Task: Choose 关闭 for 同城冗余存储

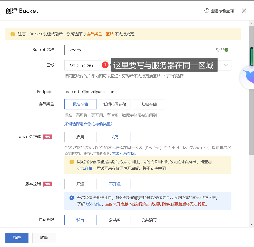Action: pos(115,137)
